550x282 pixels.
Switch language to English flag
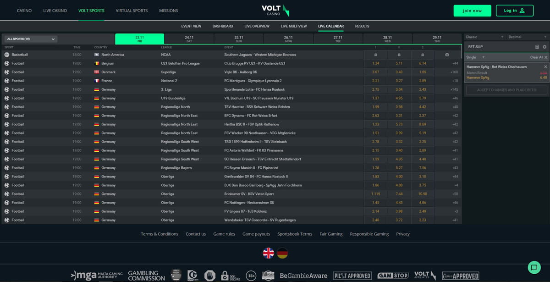[x=268, y=253]
